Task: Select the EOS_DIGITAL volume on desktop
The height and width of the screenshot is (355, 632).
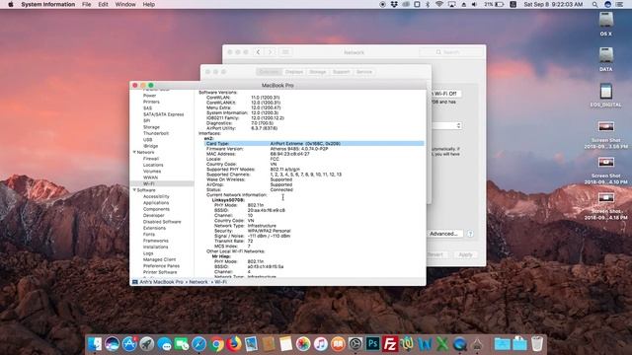Action: click(x=605, y=95)
